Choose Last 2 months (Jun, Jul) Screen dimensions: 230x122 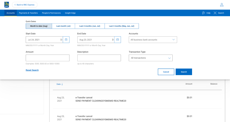click(x=90, y=26)
